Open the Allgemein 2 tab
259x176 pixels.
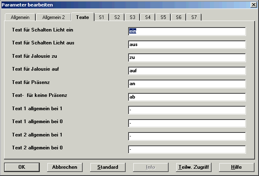pyautogui.click(x=53, y=17)
